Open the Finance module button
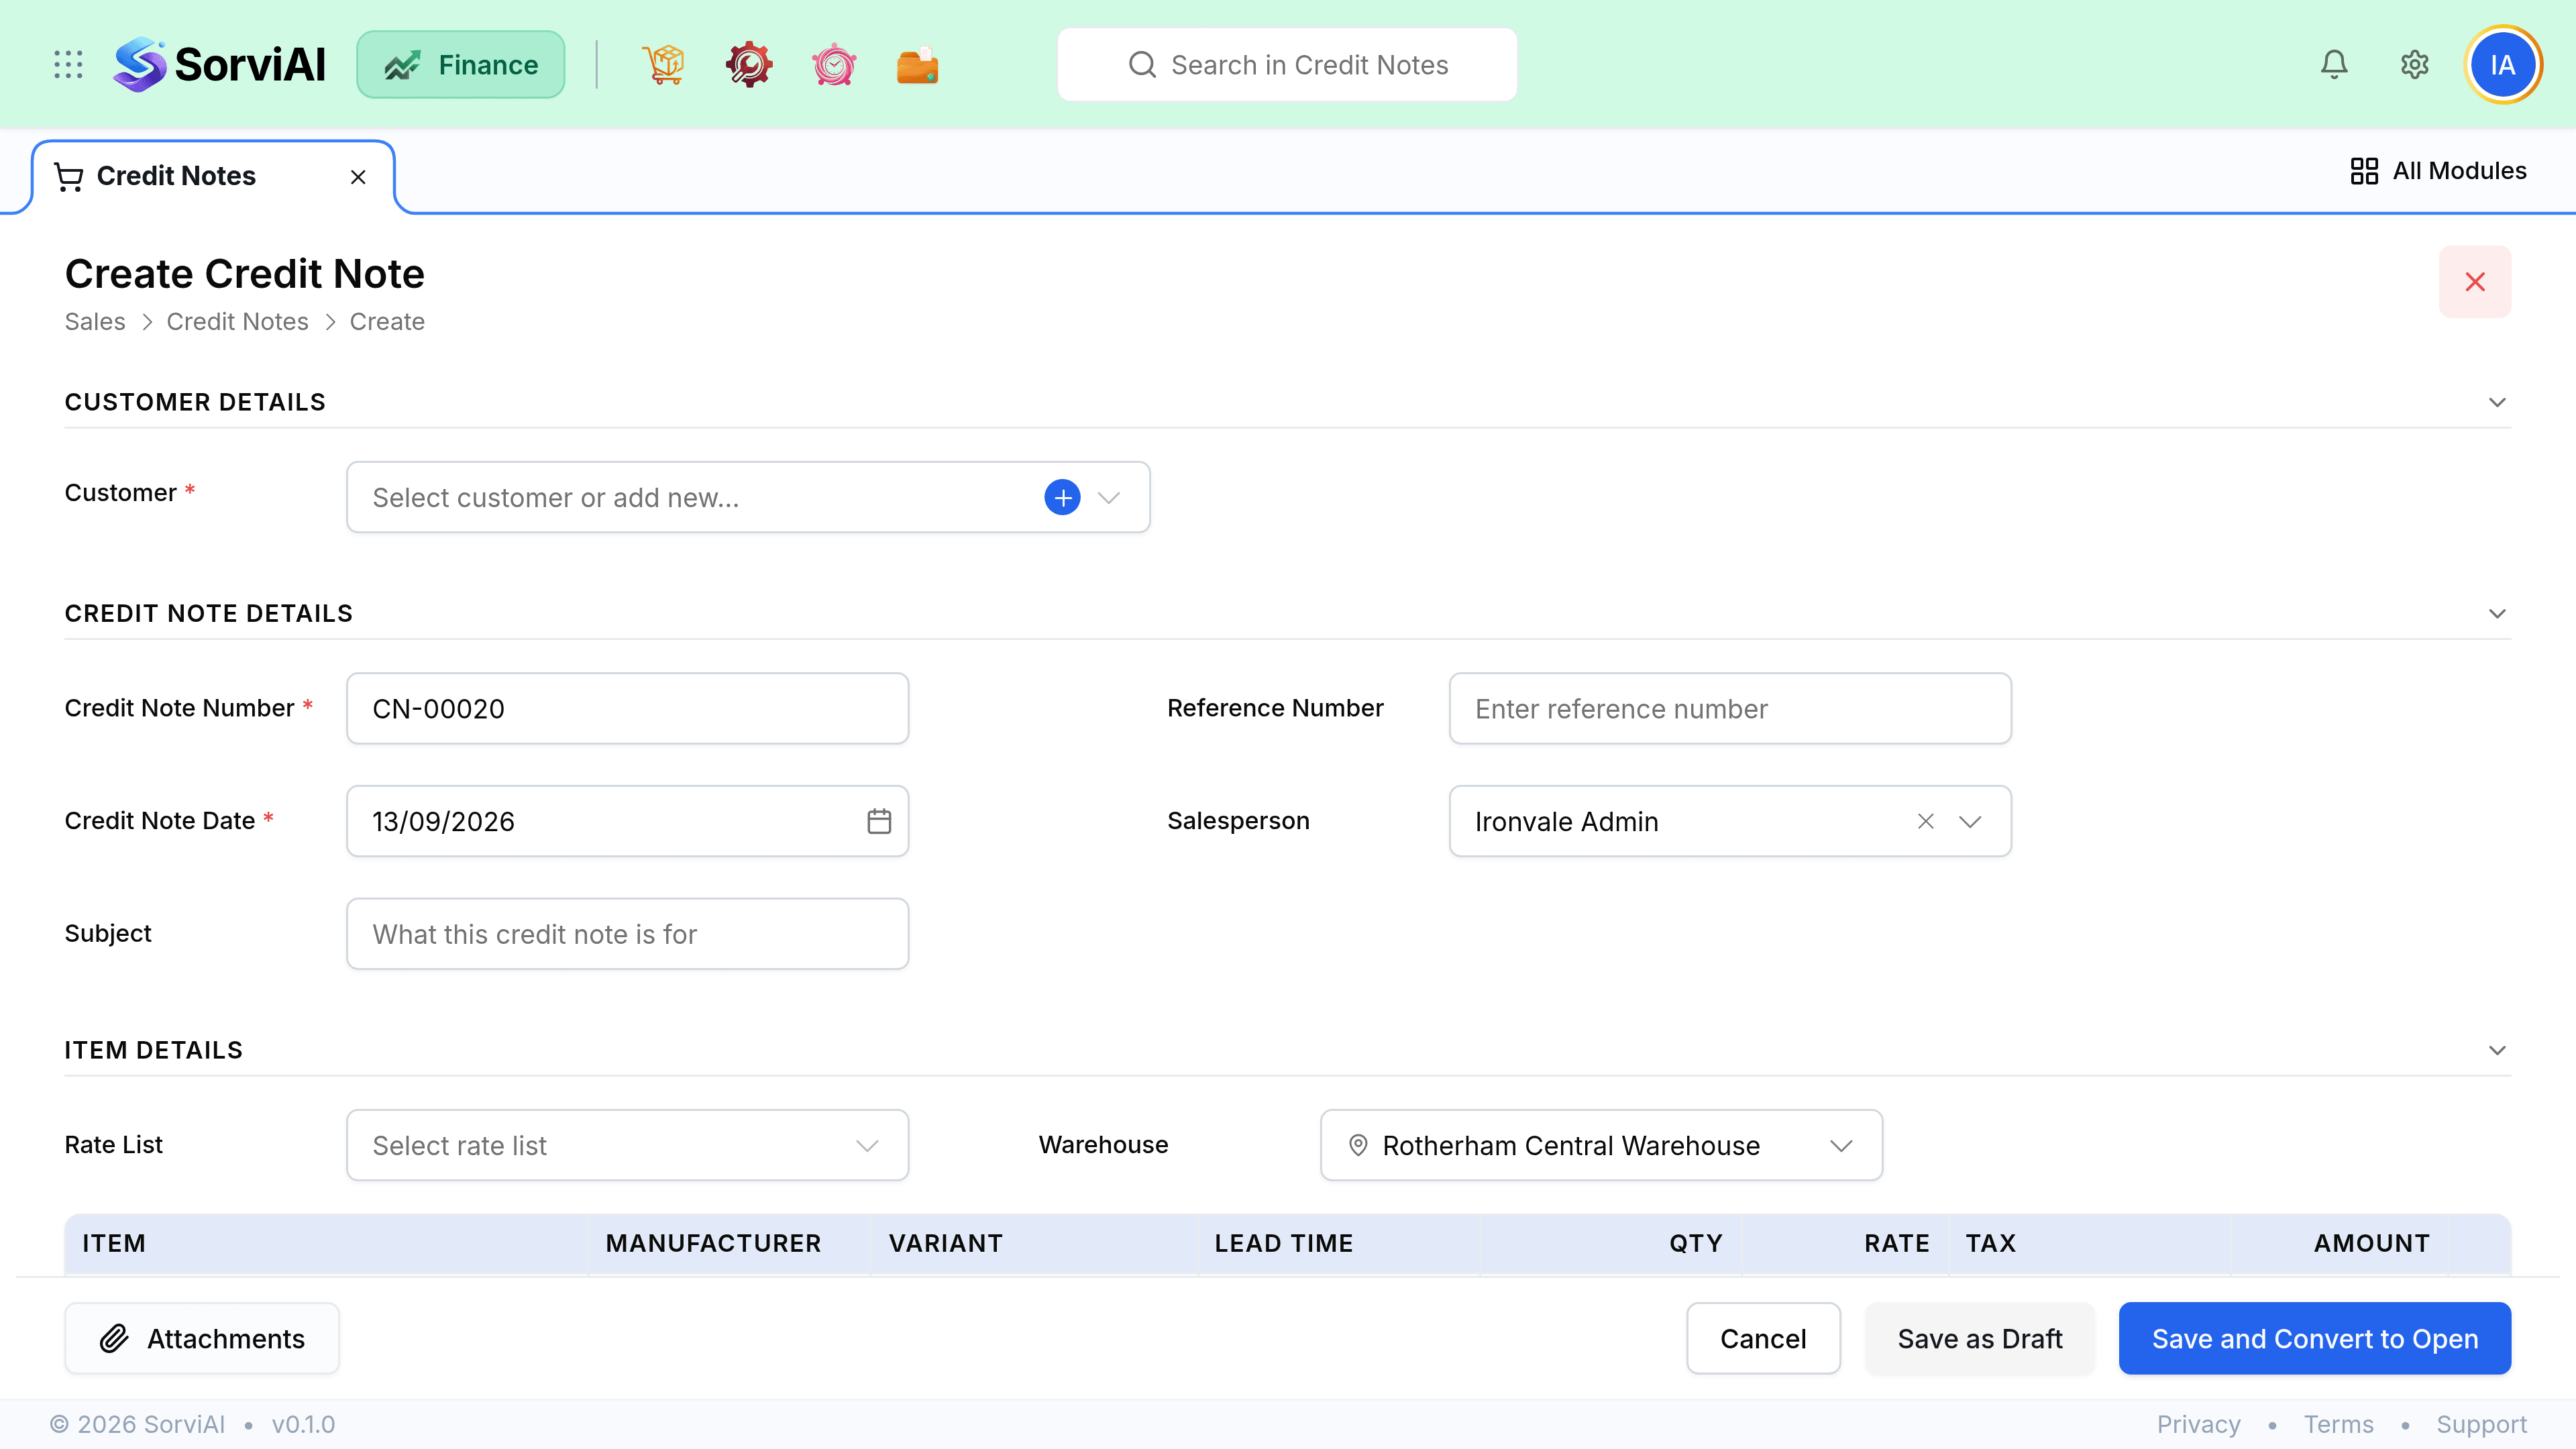Screen dimensions: 2576x1449 pos(461,65)
